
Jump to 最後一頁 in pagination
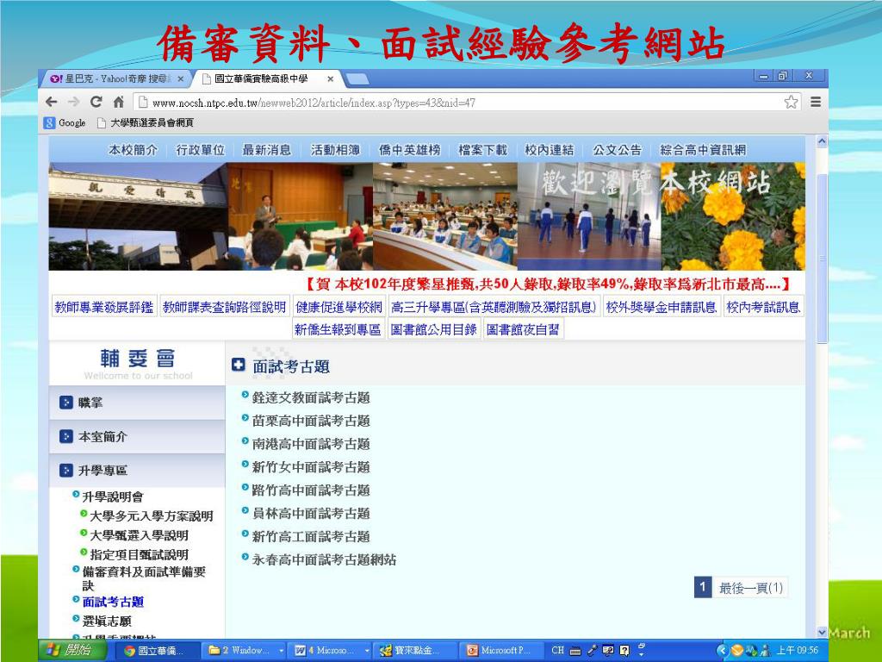[751, 588]
